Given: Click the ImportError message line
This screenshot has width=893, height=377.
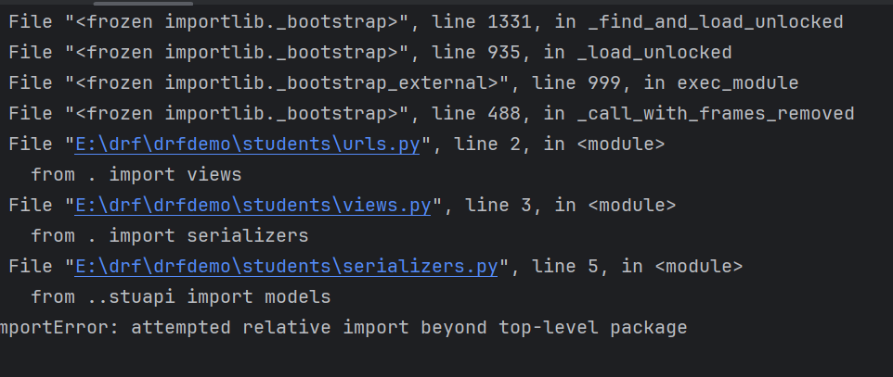Looking at the screenshot, I should (343, 328).
